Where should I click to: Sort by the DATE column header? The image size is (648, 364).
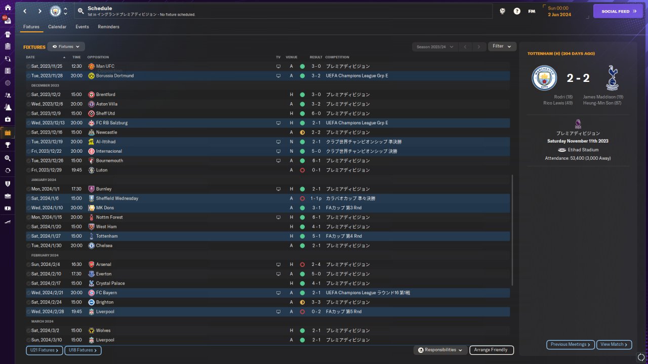pos(30,57)
